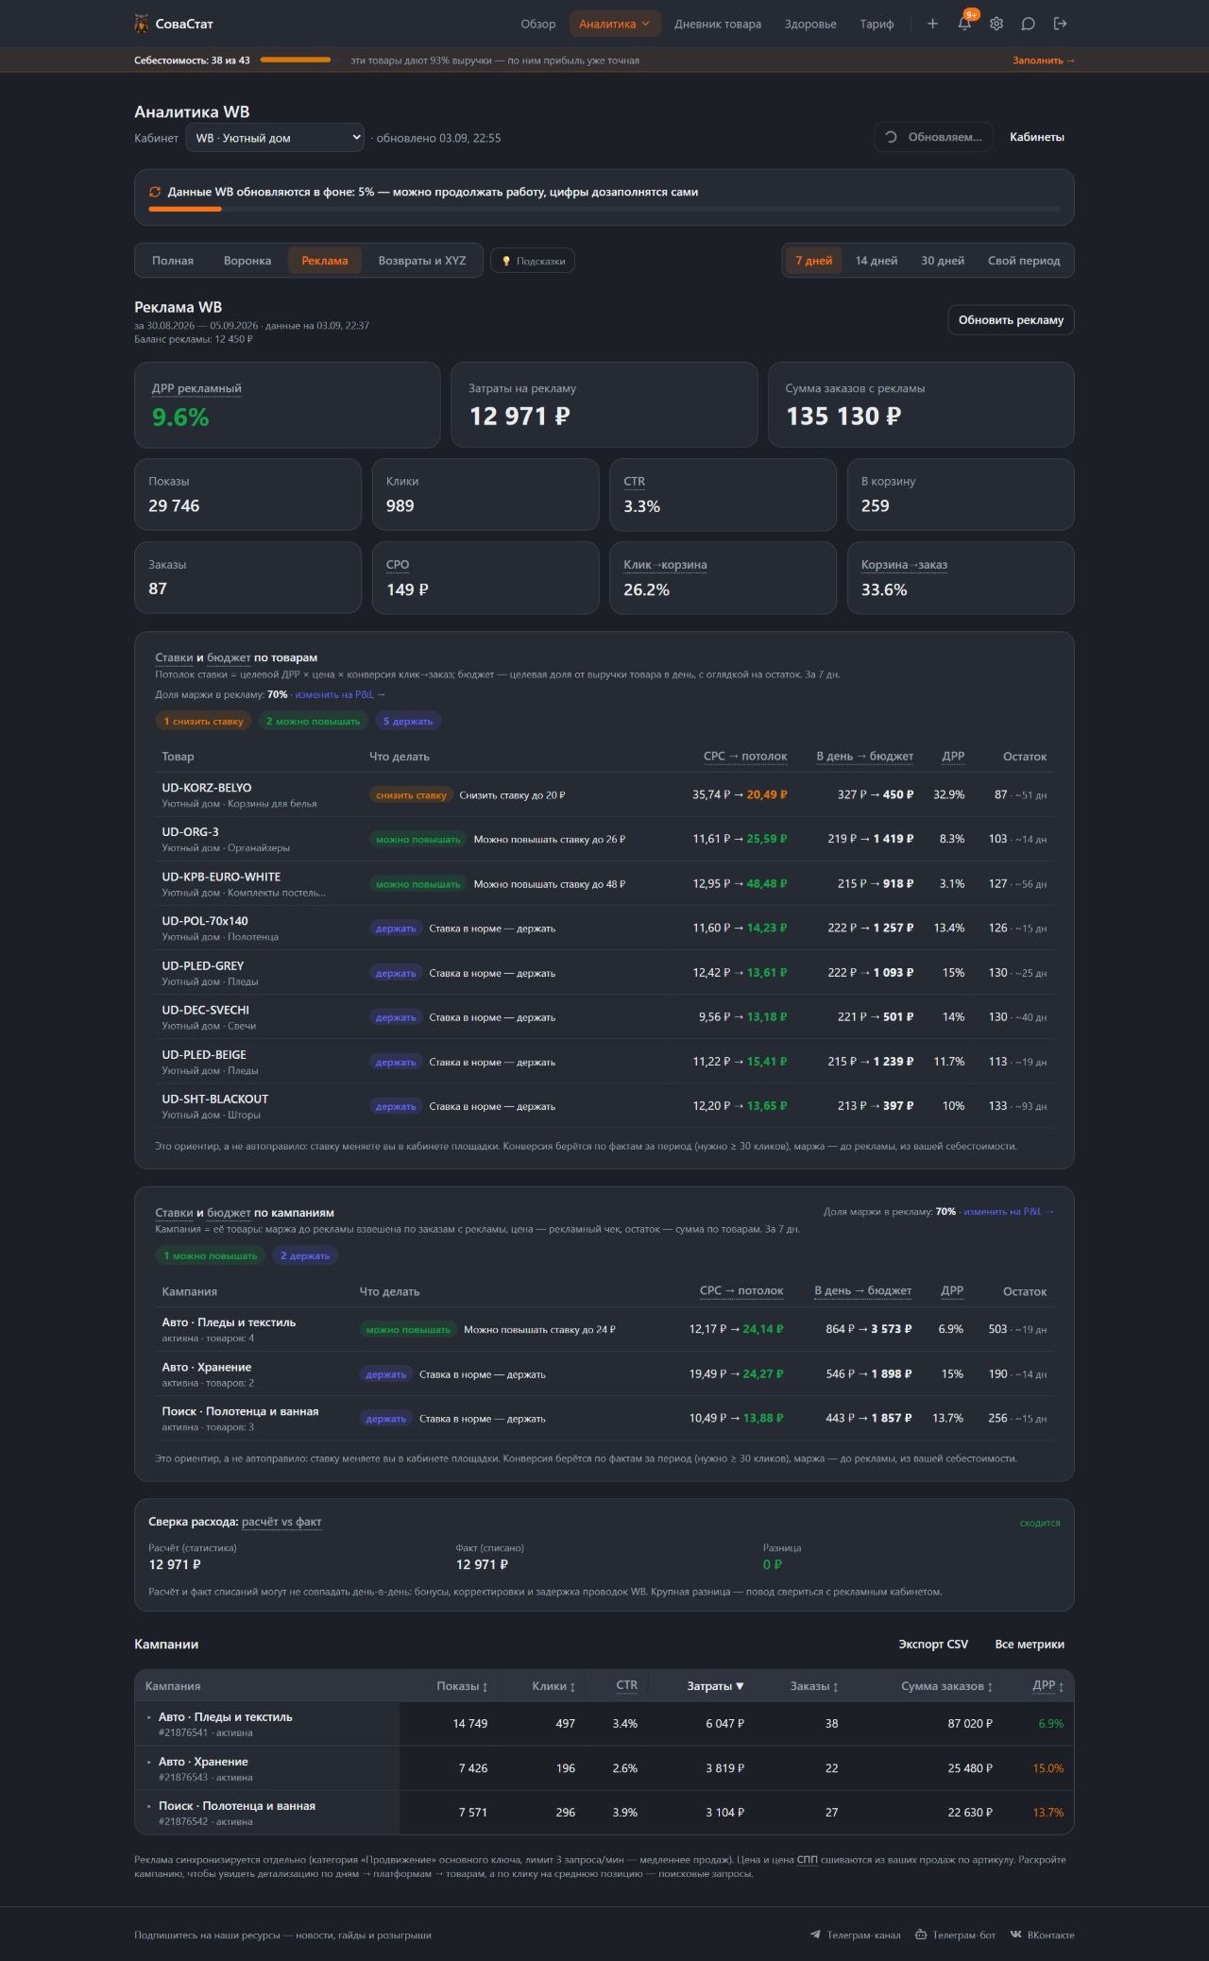Click the Обновить рекламу button

point(1011,320)
